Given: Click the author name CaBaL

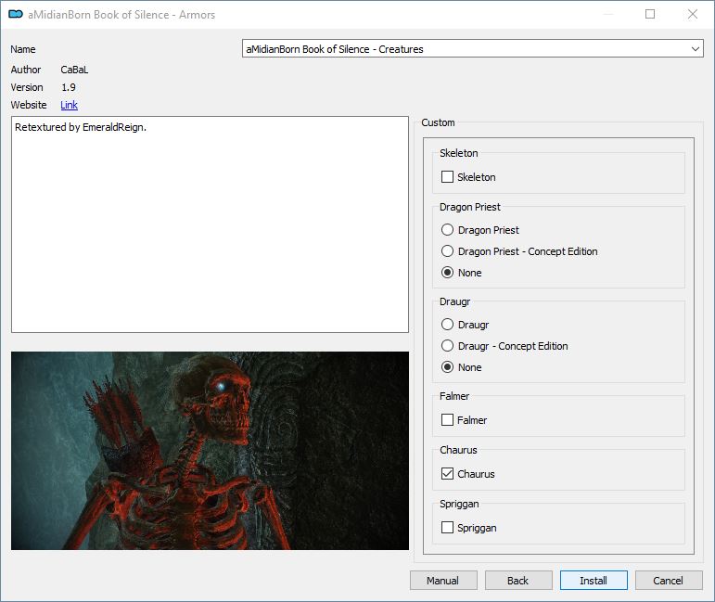Looking at the screenshot, I should (74, 70).
